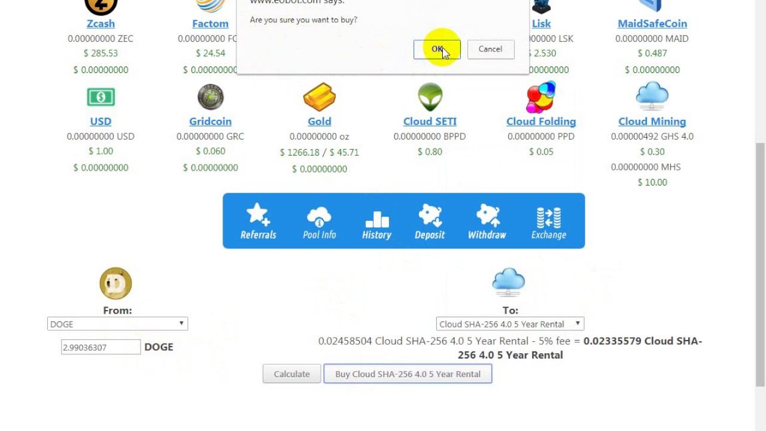The width and height of the screenshot is (766, 431).
Task: Click the USD dollar bill icon
Action: click(101, 96)
